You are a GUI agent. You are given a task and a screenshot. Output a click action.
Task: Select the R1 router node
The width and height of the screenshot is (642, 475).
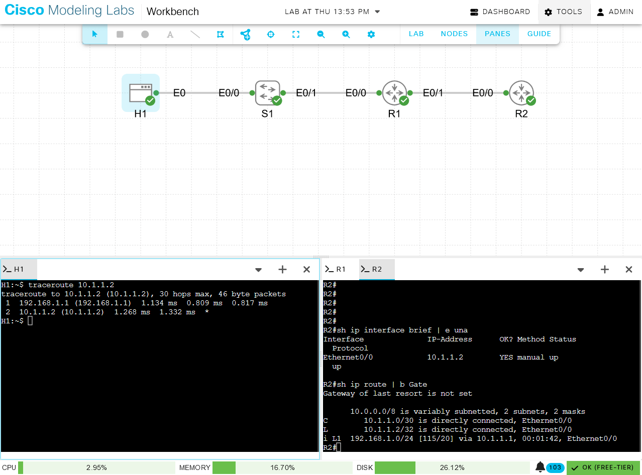tap(394, 93)
